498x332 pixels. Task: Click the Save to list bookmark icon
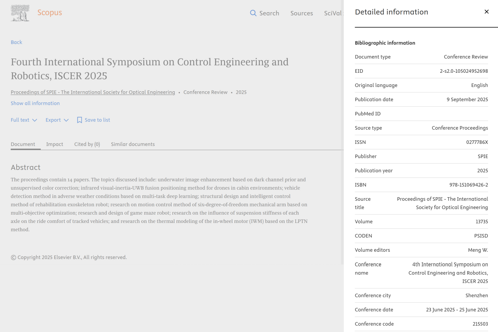[79, 120]
